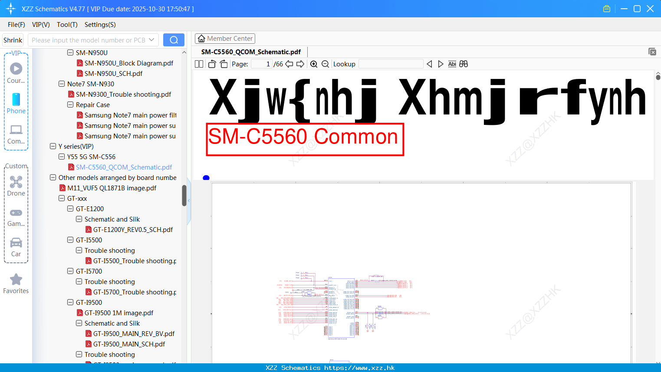
Task: Collapse the Y55 5G SM-C556 node
Action: coord(62,157)
